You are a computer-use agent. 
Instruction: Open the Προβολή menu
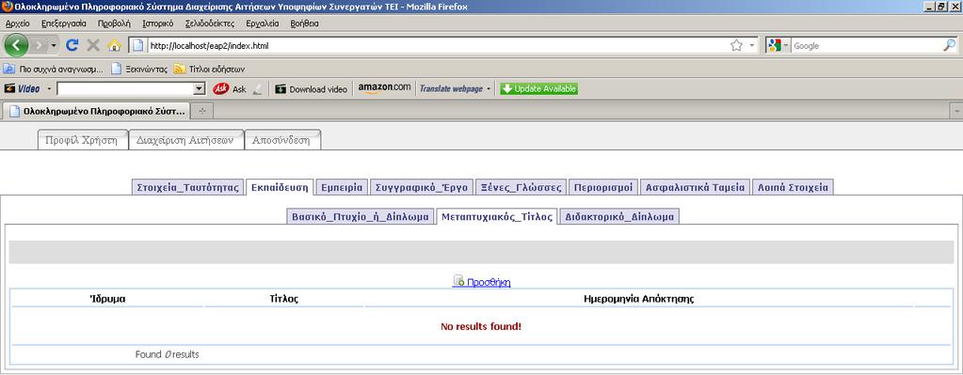pyautogui.click(x=114, y=23)
